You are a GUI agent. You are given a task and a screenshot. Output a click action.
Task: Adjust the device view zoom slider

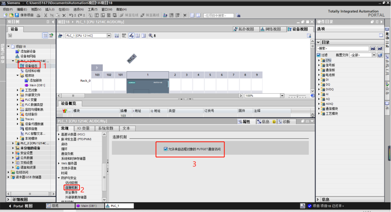click(x=298, y=96)
